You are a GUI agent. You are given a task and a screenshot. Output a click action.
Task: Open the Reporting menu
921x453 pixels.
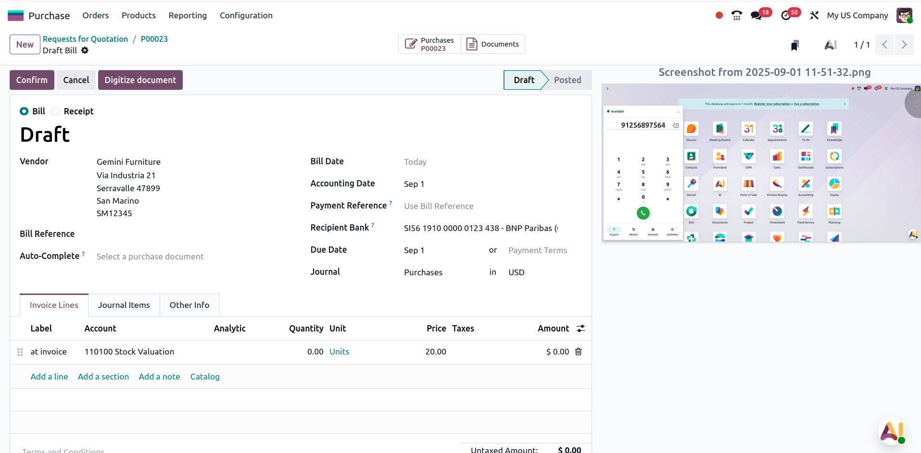(x=188, y=15)
